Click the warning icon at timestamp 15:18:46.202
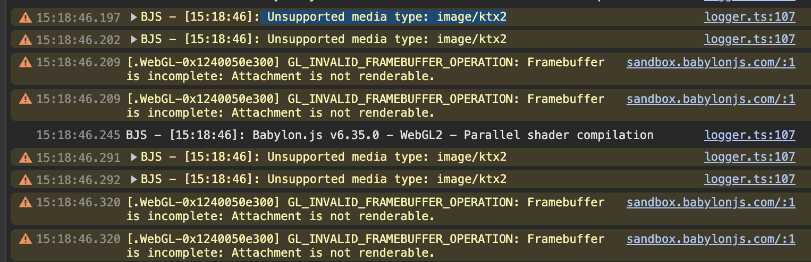The image size is (811, 262). (25, 40)
